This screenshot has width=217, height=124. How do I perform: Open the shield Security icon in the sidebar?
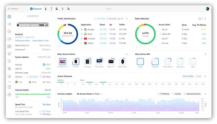coord(9,61)
